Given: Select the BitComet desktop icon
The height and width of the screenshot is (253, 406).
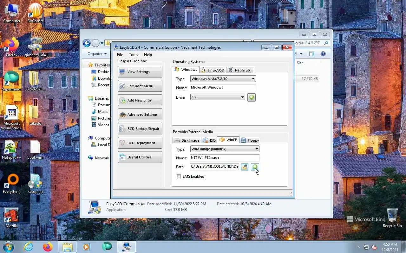Looking at the screenshot, I should (x=35, y=13).
